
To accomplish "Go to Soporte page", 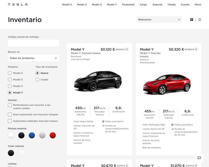I will pos(157,4).
